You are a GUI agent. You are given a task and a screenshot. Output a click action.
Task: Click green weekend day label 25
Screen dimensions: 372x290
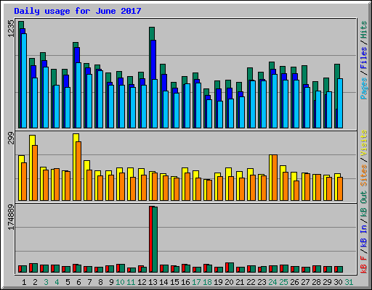tap(283, 282)
